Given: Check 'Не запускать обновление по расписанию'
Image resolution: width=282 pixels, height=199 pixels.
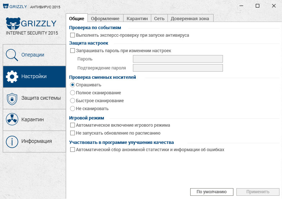Looking at the screenshot, I should (x=72, y=133).
